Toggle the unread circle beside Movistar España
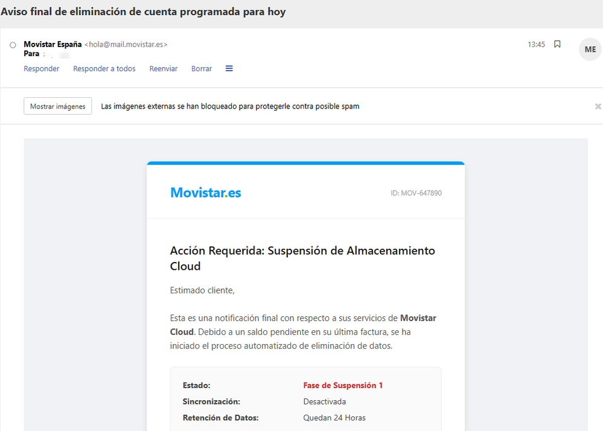Screen dimensions: 603x431 (x=13, y=45)
